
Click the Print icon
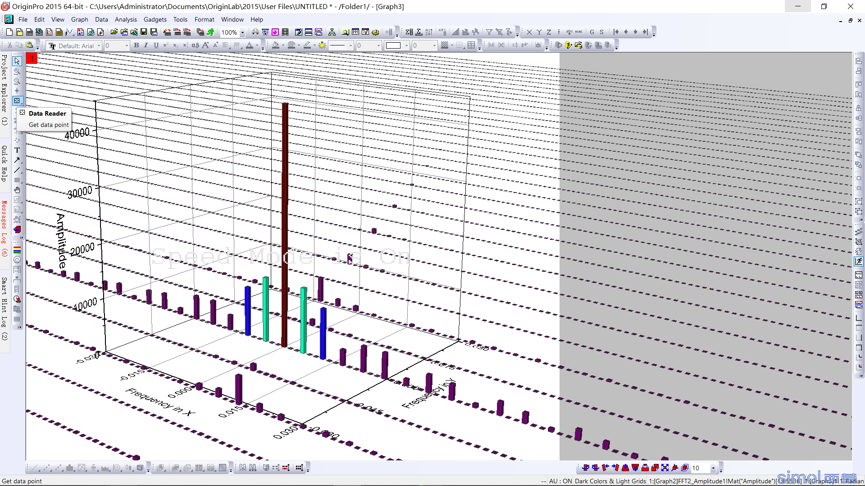(x=255, y=32)
